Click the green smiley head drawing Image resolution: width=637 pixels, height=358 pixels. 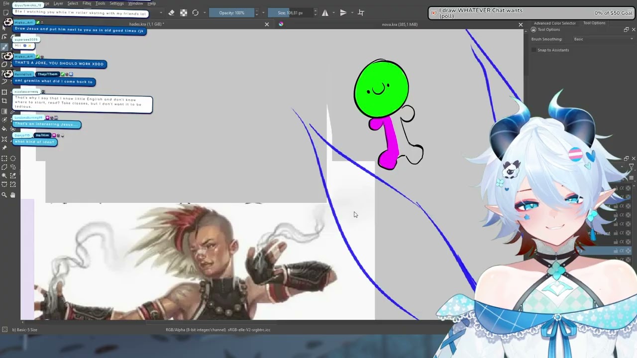click(381, 89)
